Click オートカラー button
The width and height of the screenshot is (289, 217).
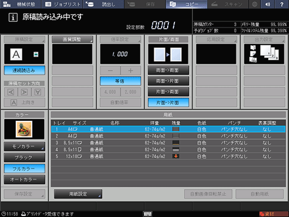(25, 180)
